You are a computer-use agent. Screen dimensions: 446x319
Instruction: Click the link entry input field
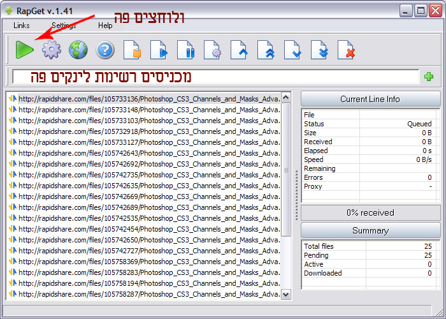tap(215, 77)
